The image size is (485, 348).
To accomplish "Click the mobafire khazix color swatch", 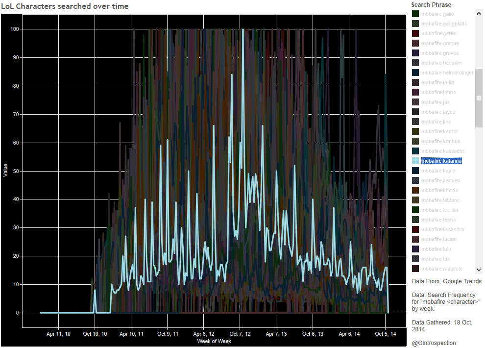I will [x=415, y=190].
